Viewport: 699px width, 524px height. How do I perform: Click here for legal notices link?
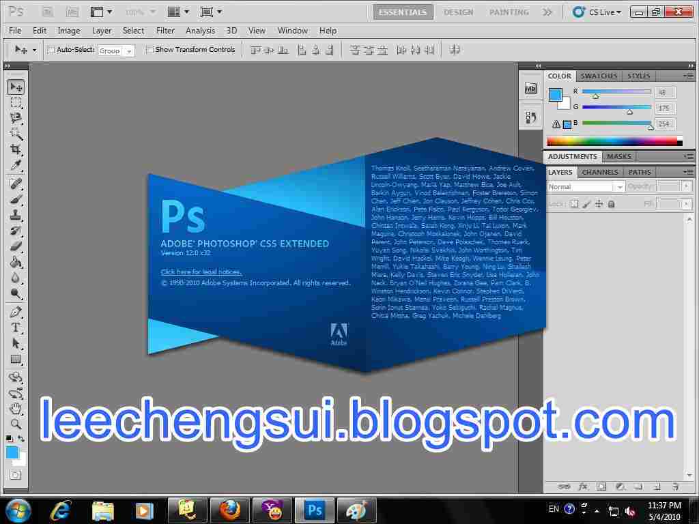201,272
